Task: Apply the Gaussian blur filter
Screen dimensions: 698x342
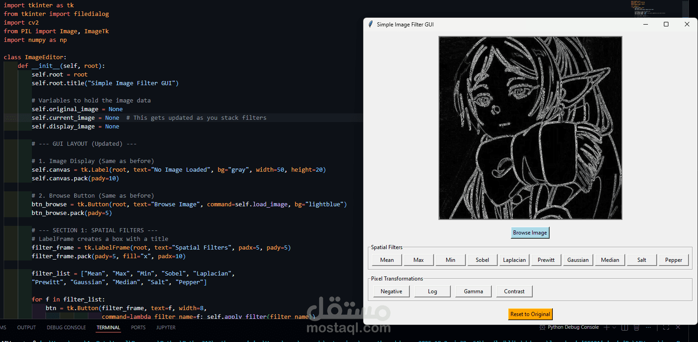Action: coord(578,260)
